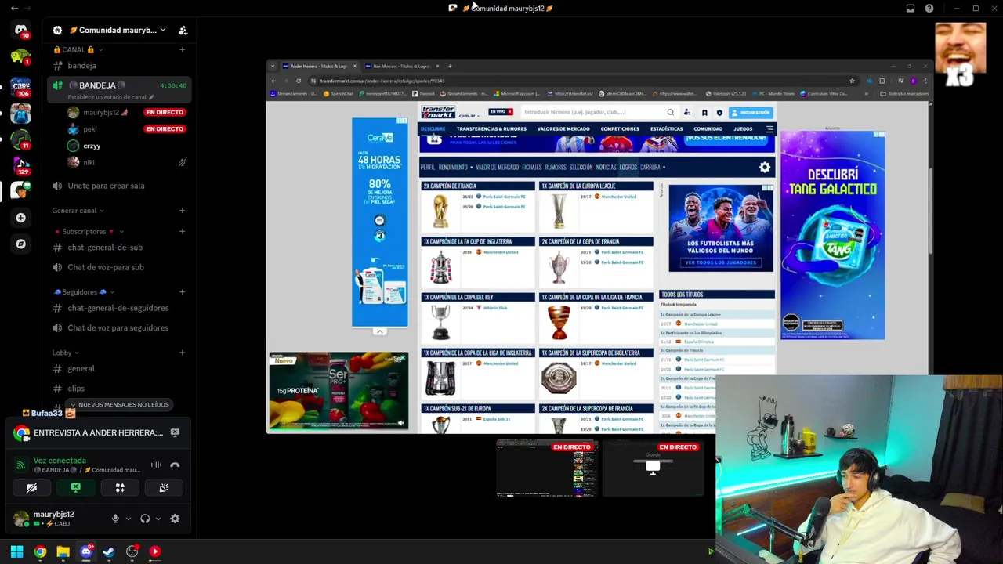The height and width of the screenshot is (564, 1003).
Task: Select Competiciones menu
Action: 620,128
